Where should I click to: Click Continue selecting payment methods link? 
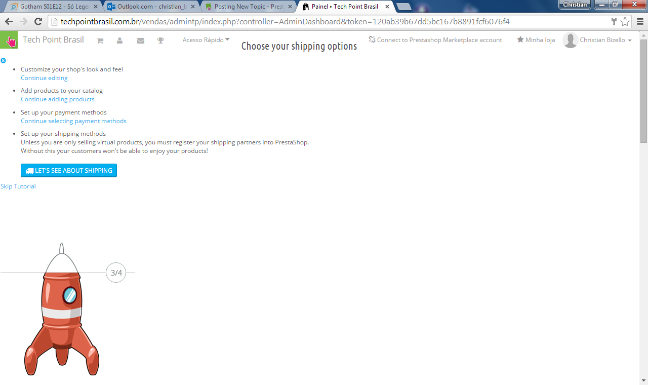click(73, 121)
